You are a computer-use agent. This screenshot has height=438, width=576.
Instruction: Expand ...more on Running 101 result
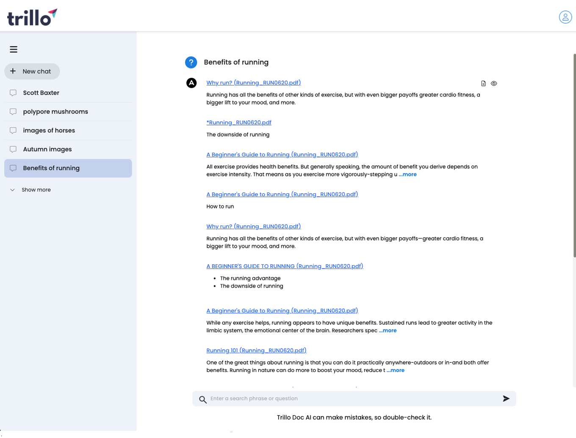(395, 370)
